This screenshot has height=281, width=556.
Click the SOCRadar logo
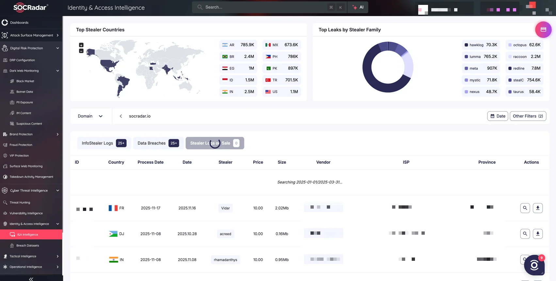pyautogui.click(x=31, y=7)
